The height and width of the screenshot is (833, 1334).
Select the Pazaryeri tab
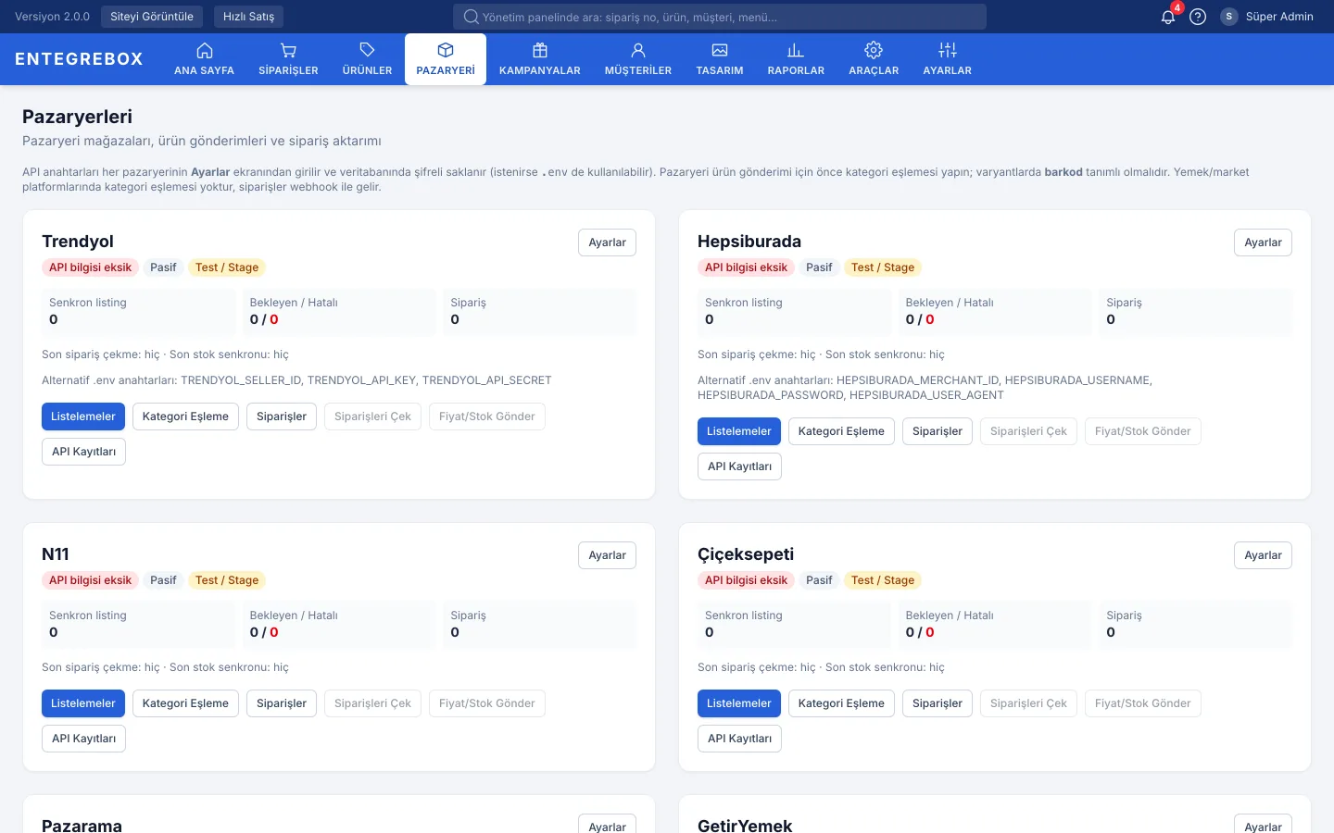coord(446,59)
